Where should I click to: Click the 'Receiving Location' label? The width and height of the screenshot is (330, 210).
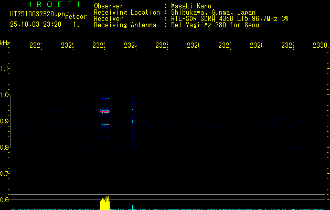[x=127, y=12]
